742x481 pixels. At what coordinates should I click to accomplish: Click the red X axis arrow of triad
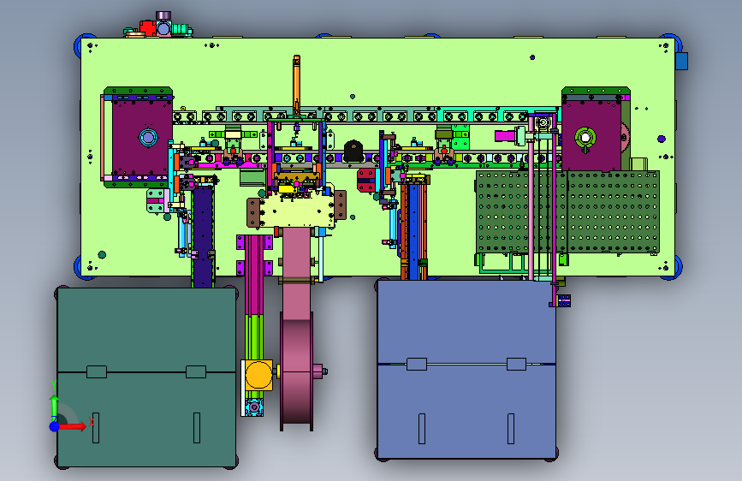tap(74, 426)
